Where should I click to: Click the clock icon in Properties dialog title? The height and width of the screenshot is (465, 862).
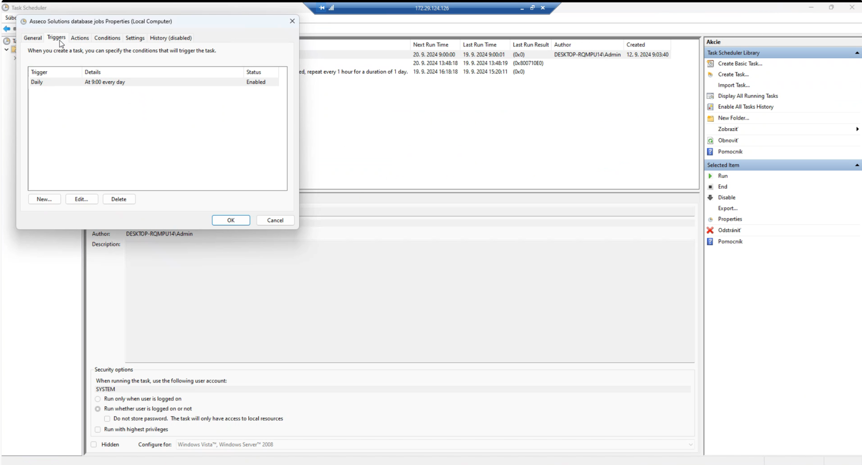click(x=23, y=21)
